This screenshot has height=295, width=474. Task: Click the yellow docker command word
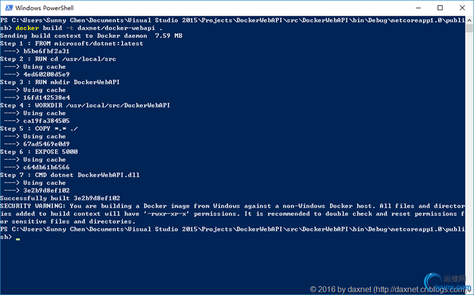[27, 28]
